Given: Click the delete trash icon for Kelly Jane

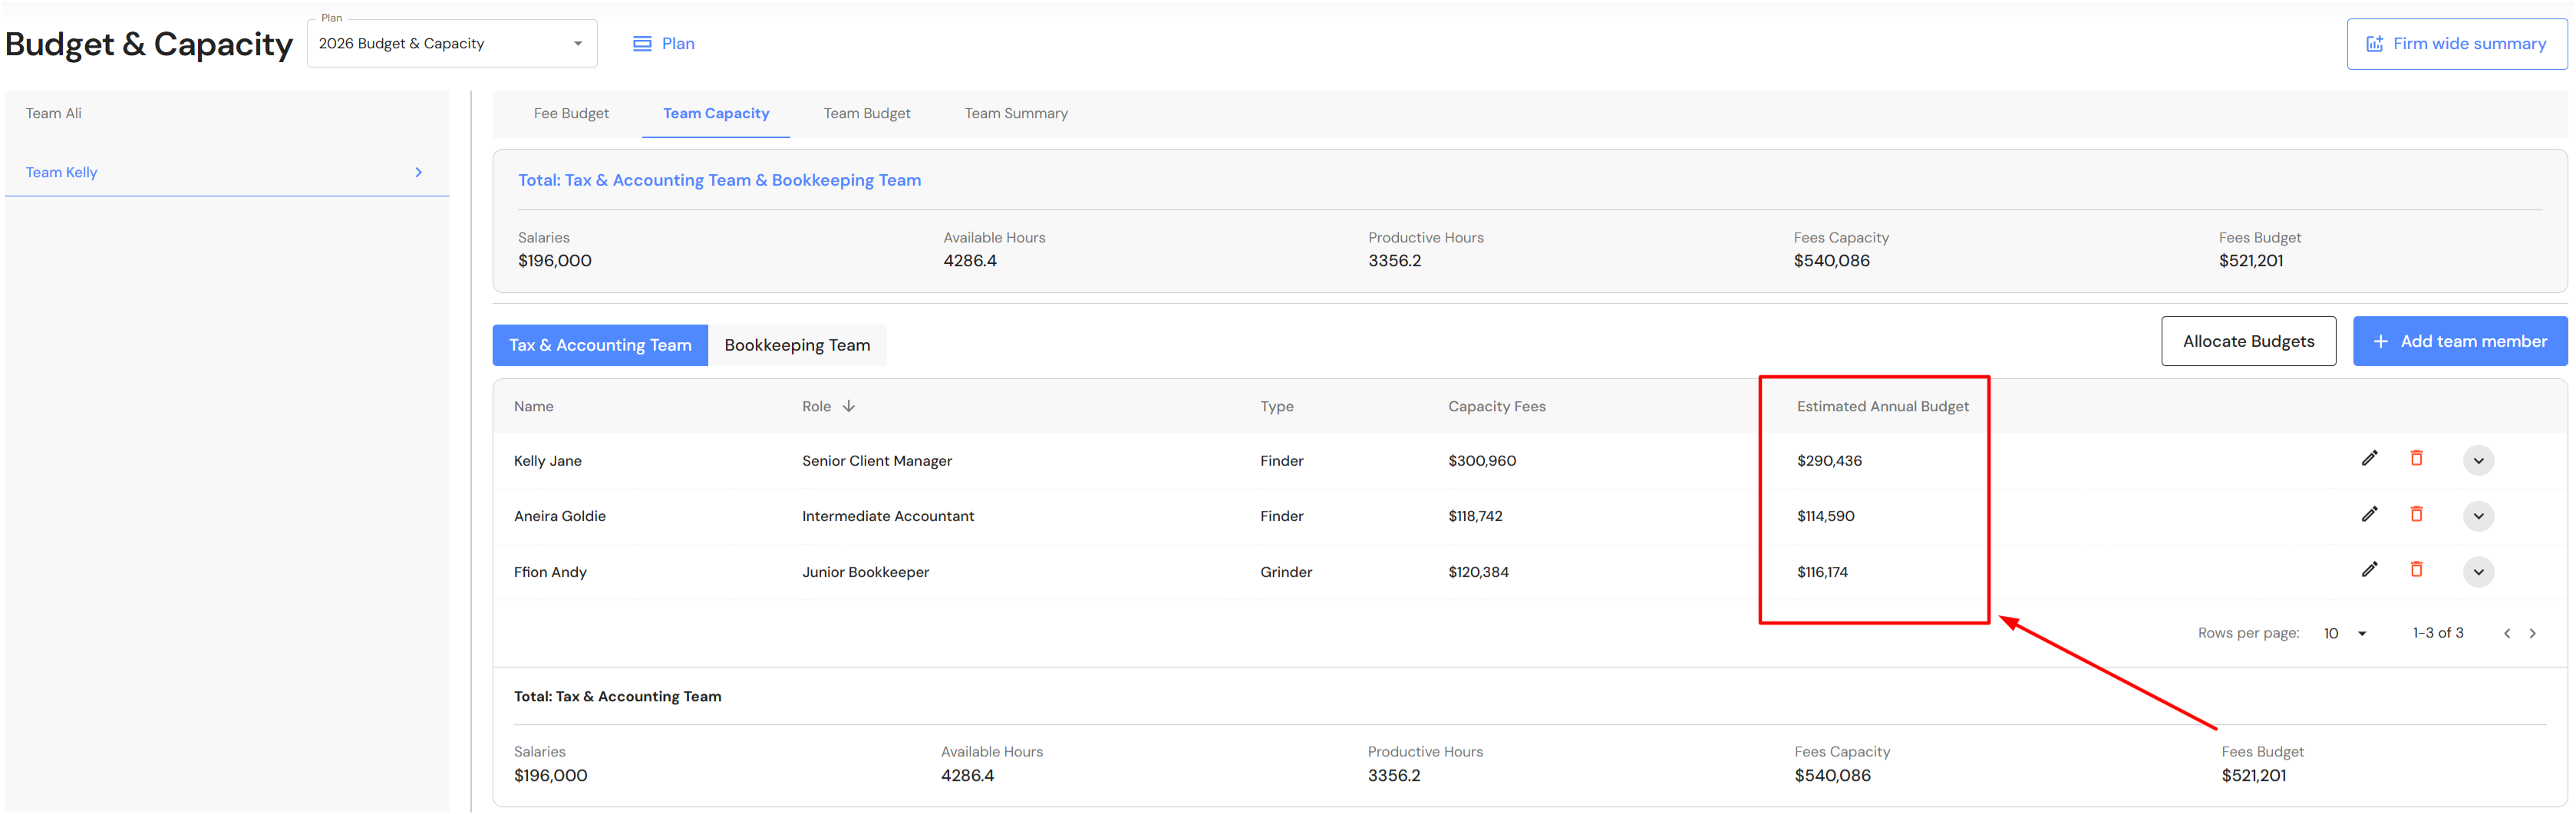Looking at the screenshot, I should click(2416, 459).
